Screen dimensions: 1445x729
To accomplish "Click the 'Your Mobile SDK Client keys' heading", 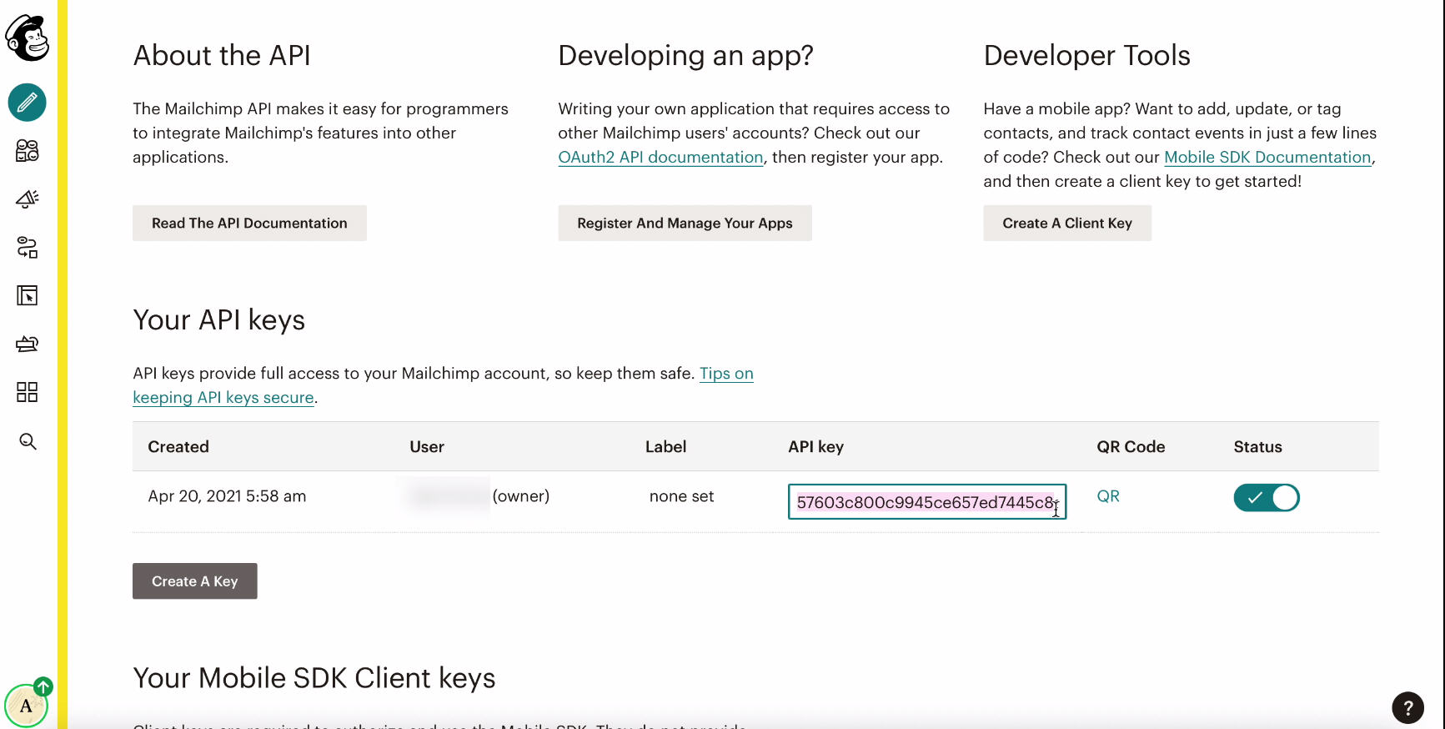I will 314,678.
